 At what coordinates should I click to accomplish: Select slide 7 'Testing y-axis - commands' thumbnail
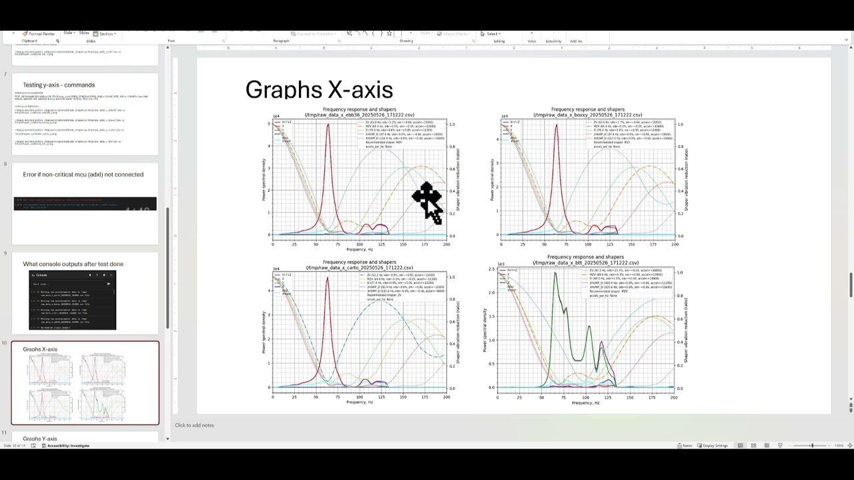(85, 114)
